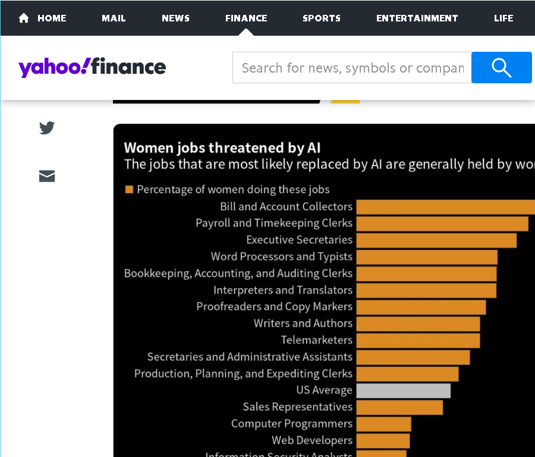
Task: Click the Computer Programmers bar
Action: [x=383, y=424]
